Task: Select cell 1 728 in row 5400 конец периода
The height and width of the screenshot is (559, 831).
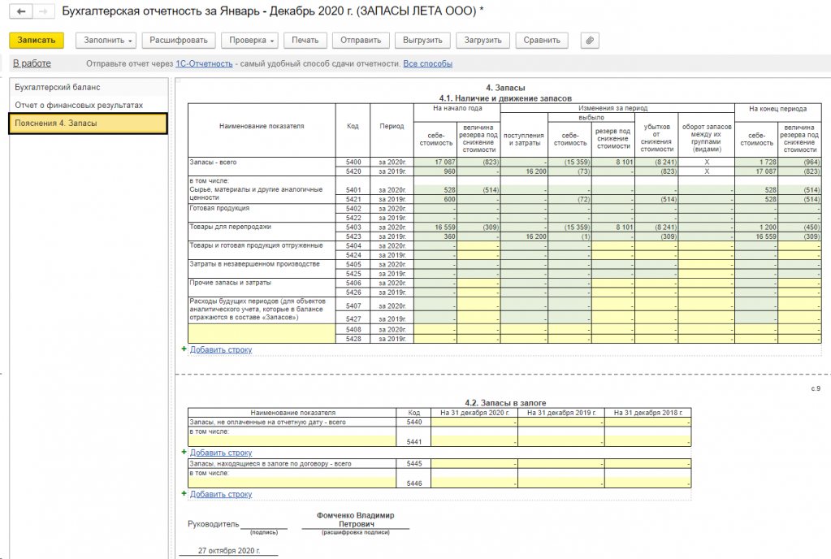Action: (756, 162)
